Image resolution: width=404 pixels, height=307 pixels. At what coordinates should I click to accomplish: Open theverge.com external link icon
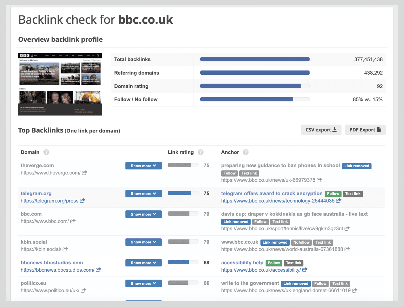pos(84,173)
